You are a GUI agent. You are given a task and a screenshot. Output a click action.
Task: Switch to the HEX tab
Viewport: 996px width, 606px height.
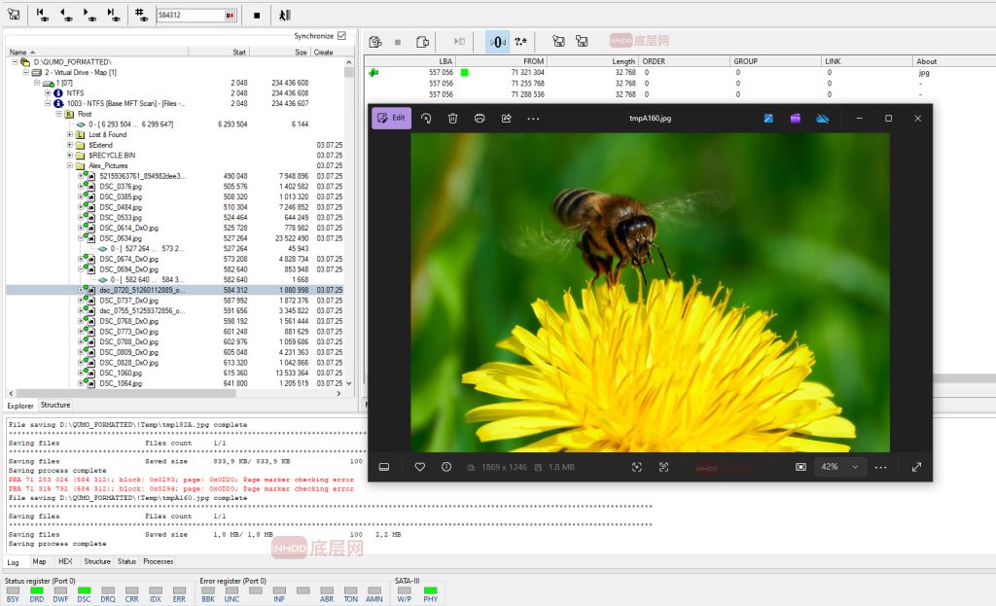point(65,561)
